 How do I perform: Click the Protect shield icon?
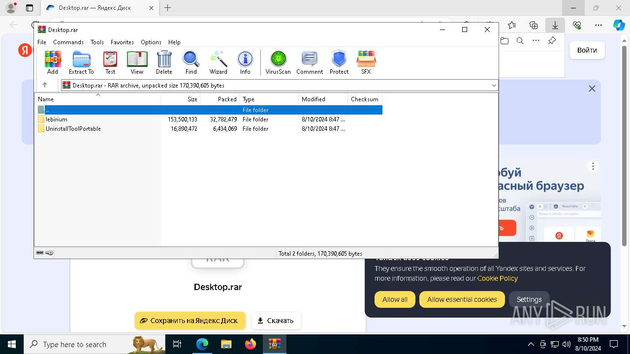[339, 62]
